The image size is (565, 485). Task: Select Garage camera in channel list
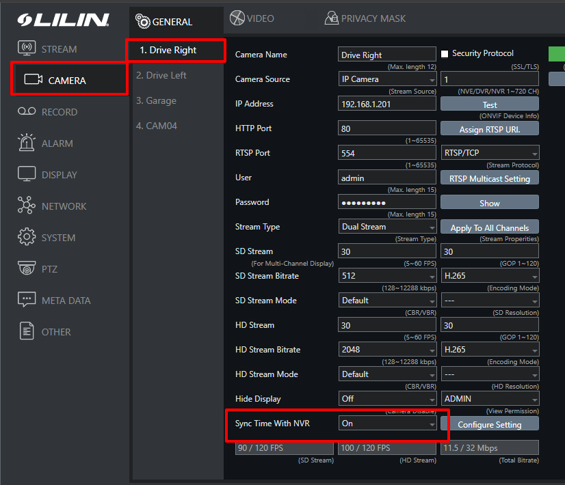[156, 100]
